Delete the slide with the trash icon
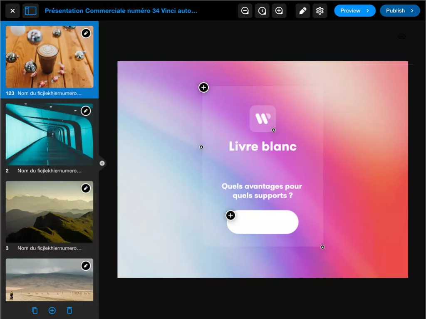This screenshot has height=319, width=426. (x=69, y=310)
